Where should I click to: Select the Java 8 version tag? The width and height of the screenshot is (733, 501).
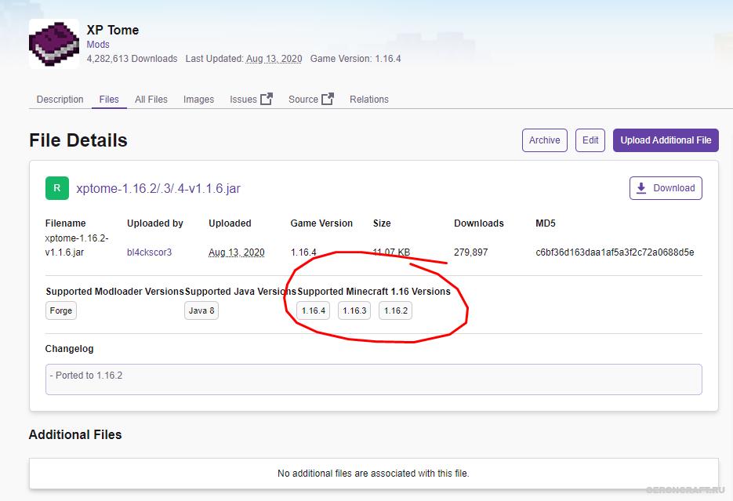201,310
